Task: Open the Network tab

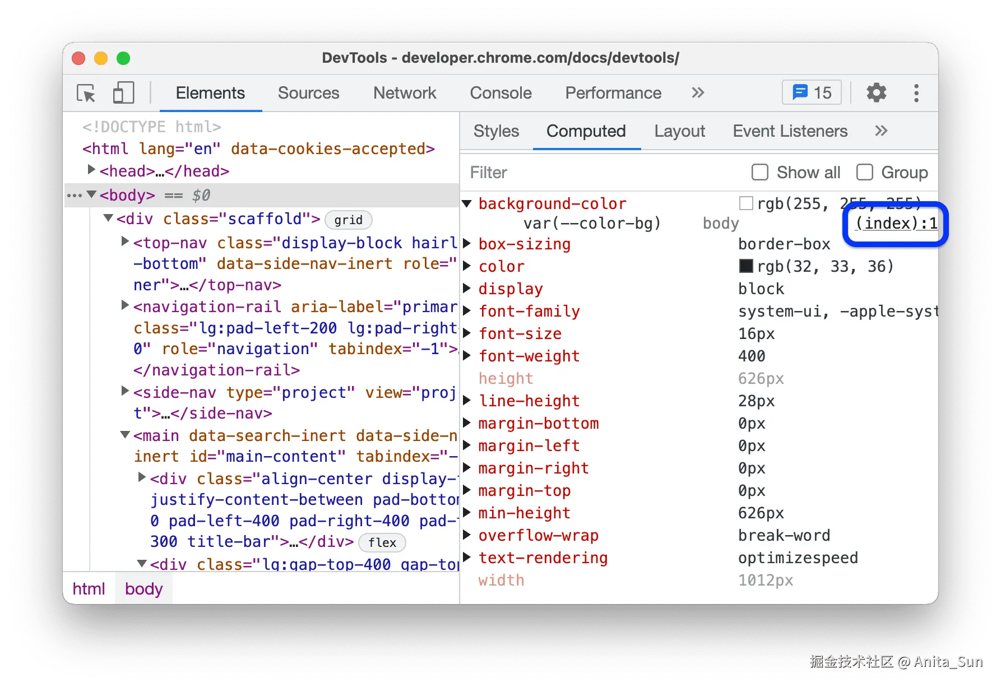Action: coord(405,93)
